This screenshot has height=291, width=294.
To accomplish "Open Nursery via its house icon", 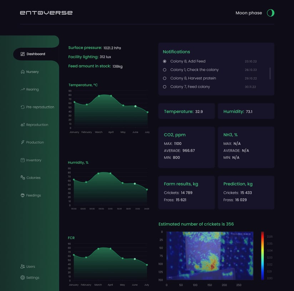I will pyautogui.click(x=22, y=72).
